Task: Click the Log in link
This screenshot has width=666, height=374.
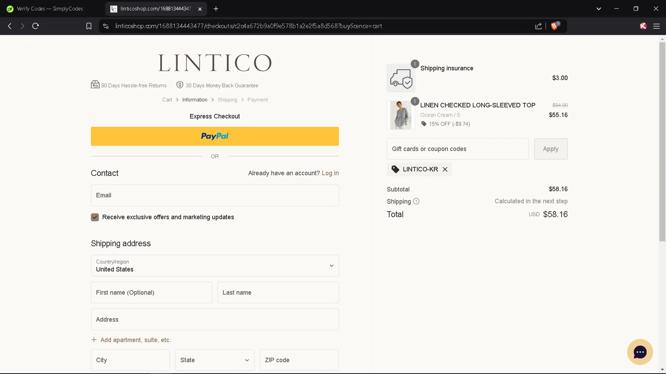Action: [330, 173]
